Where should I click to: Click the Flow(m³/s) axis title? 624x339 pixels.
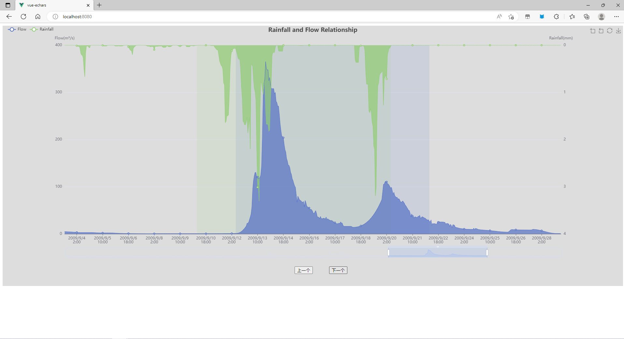point(65,38)
